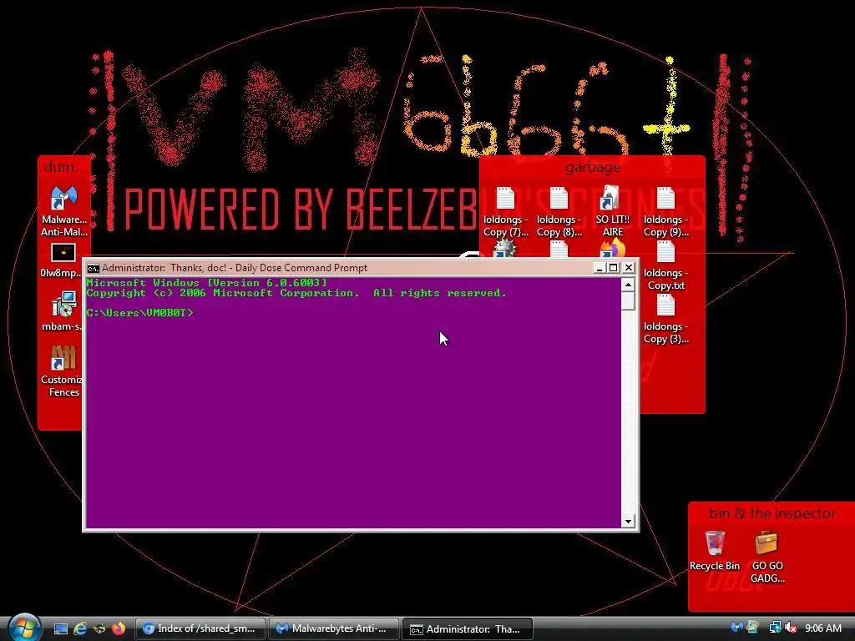Select the Firefox shortcut in garbage fence
Screen dimensions: 855x641
point(612,249)
